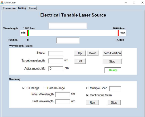Click the Up button
The width and height of the screenshot is (145, 117).
[x=80, y=53]
